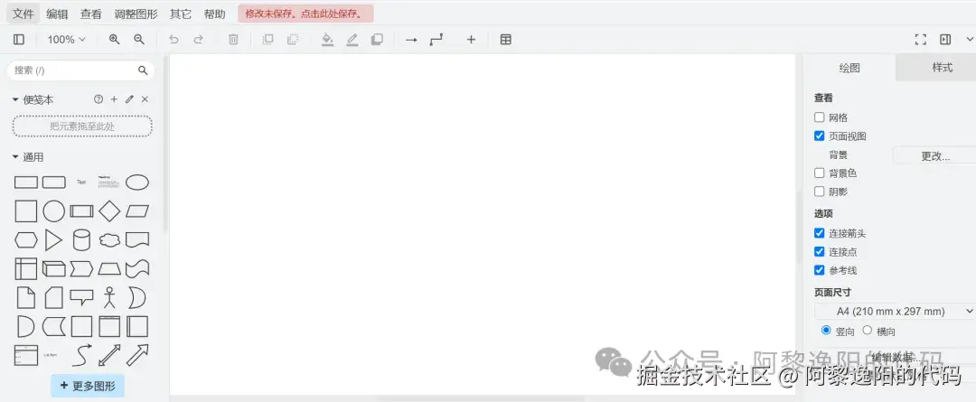Open the 查看 menu
Screen dimensions: 976x402
[91, 14]
